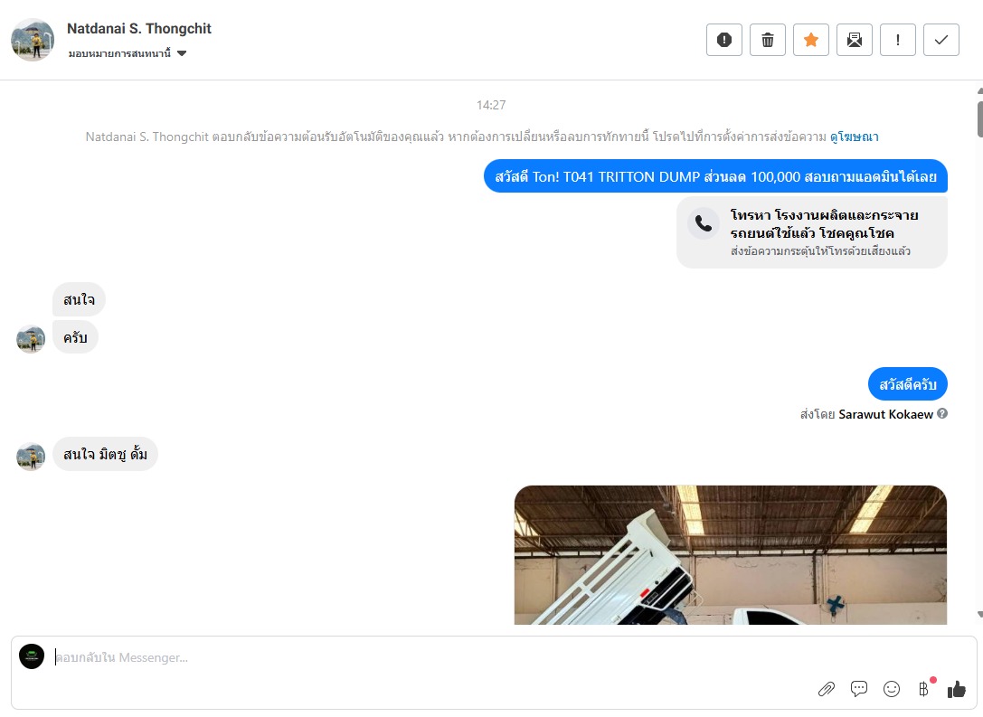This screenshot has width=983, height=717.
Task: Mark the conversation as spam
Action: click(x=724, y=40)
